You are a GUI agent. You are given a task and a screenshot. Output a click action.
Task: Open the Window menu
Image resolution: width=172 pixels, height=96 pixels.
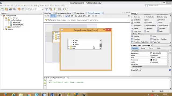coord(58,6)
